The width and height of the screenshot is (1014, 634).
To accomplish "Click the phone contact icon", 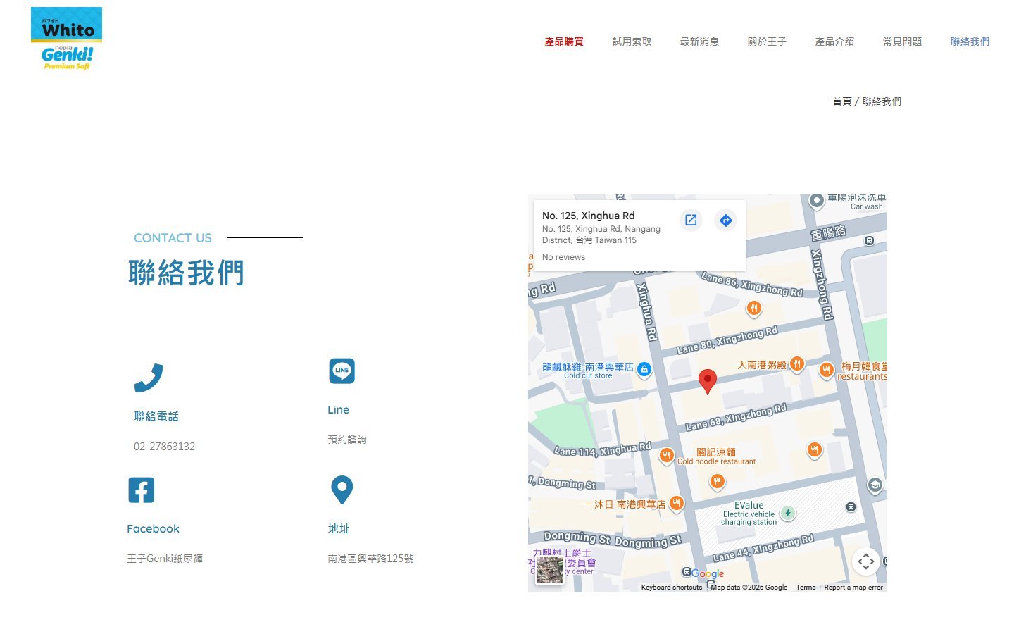I will [x=149, y=378].
